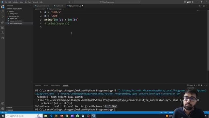Open the run button dropdown arrow
209x118 pixels.
click(201, 6)
